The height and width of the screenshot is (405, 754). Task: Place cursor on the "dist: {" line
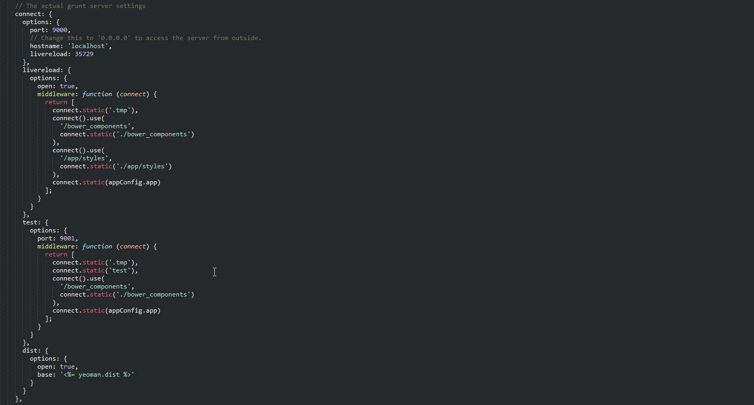click(36, 351)
